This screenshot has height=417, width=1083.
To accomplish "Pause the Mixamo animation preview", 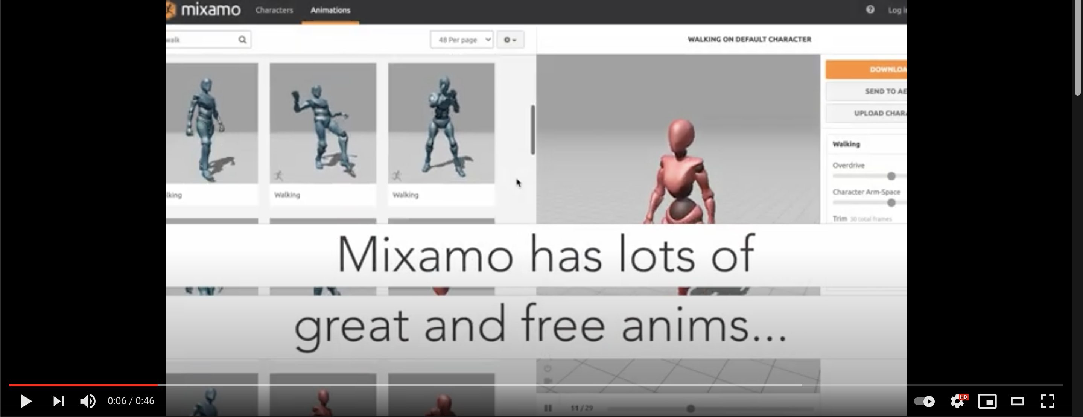I will [548, 408].
